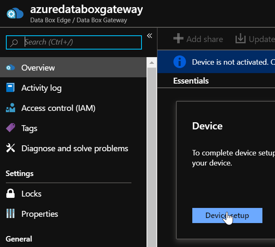Click the Update device toolbar button
This screenshot has width=275, height=247.
click(x=255, y=39)
